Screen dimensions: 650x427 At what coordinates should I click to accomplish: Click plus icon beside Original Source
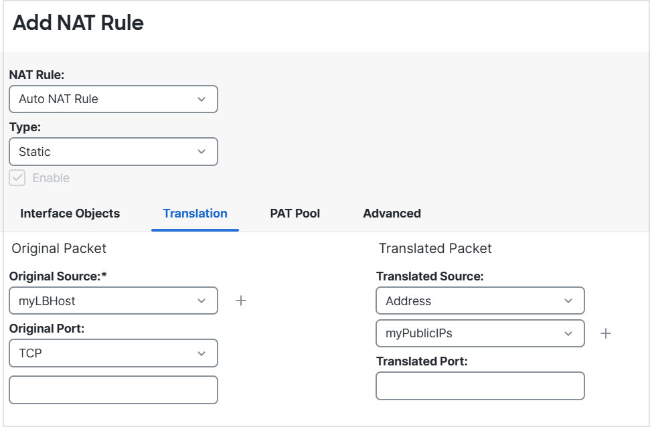(241, 301)
